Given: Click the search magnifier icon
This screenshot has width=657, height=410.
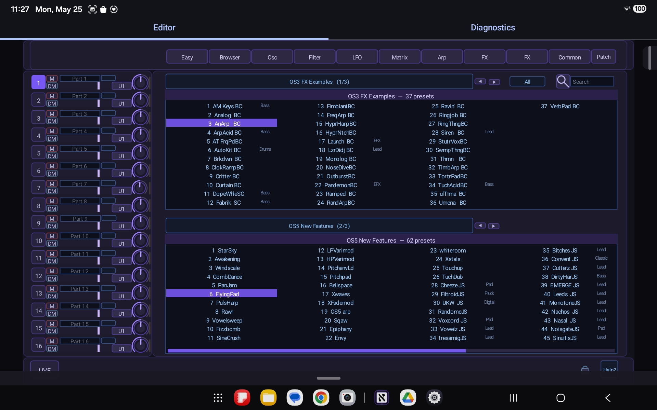Looking at the screenshot, I should [563, 81].
